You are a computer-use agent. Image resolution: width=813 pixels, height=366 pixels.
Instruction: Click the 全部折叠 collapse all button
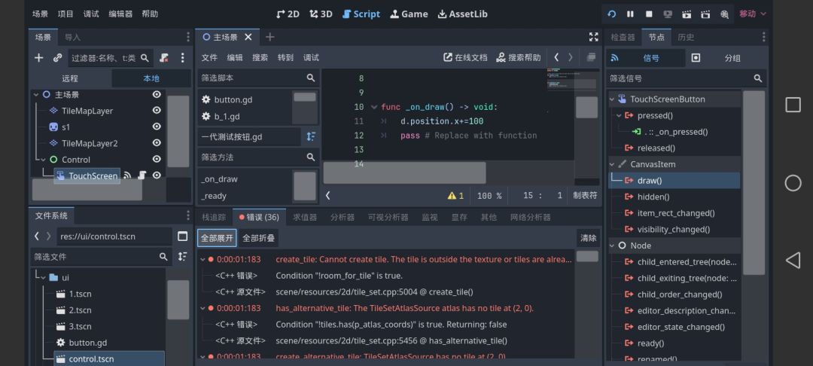(x=258, y=238)
